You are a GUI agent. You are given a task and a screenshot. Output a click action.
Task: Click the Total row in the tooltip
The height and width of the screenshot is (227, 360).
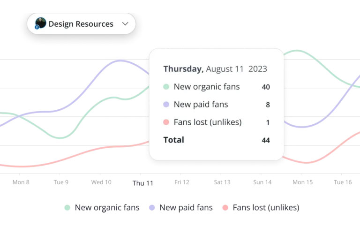pos(216,140)
